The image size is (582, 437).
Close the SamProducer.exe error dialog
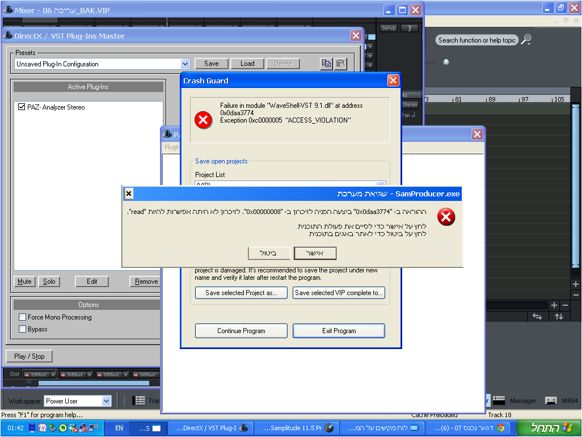click(x=129, y=194)
